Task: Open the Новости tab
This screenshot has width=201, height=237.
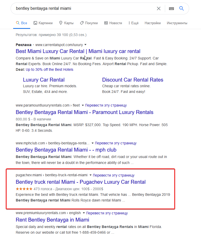Action: tap(113, 23)
